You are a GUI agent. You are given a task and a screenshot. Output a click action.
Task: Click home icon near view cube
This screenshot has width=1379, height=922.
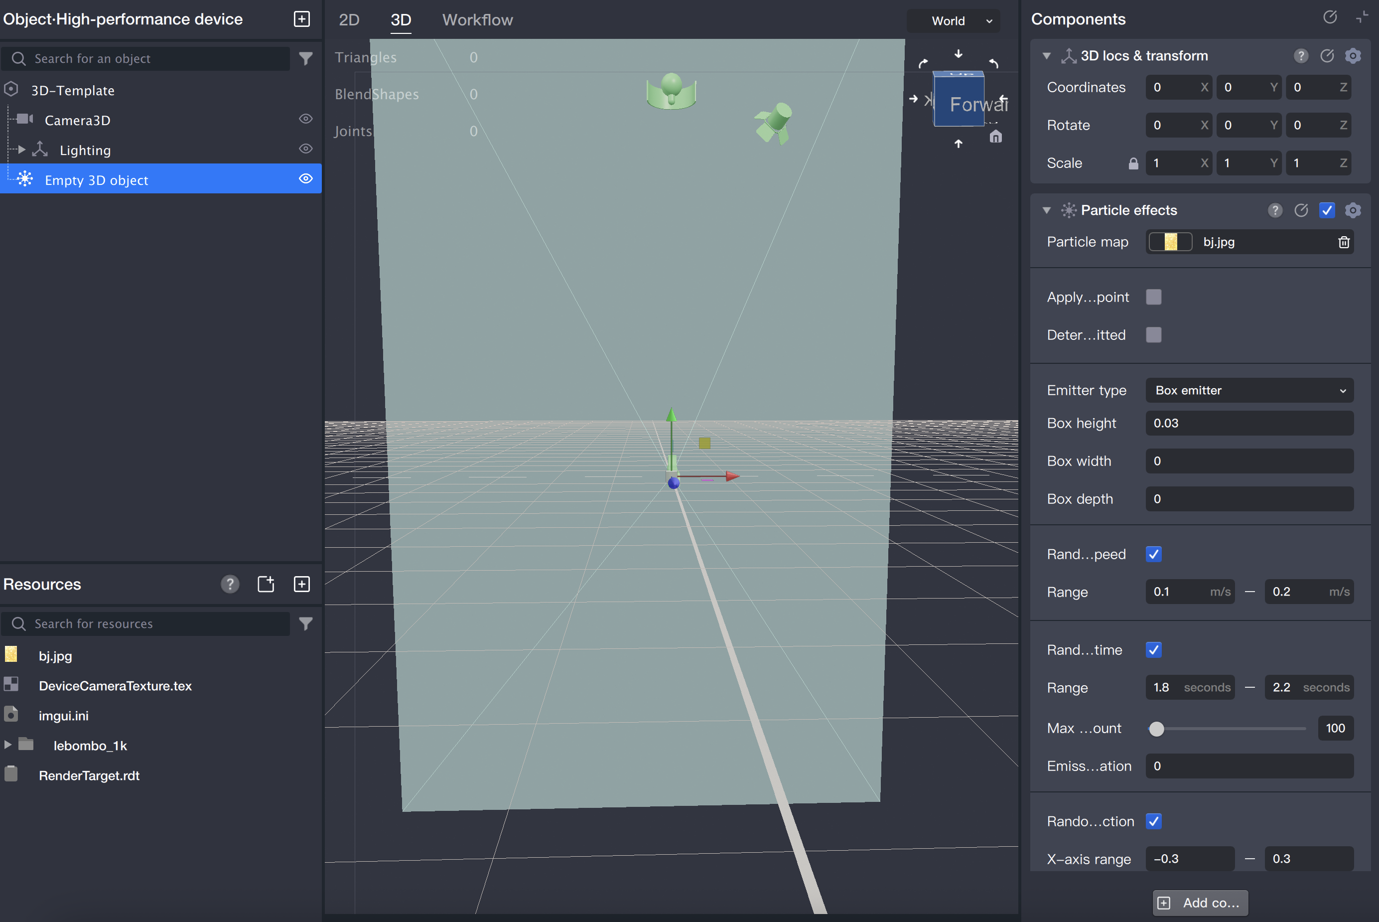[995, 137]
